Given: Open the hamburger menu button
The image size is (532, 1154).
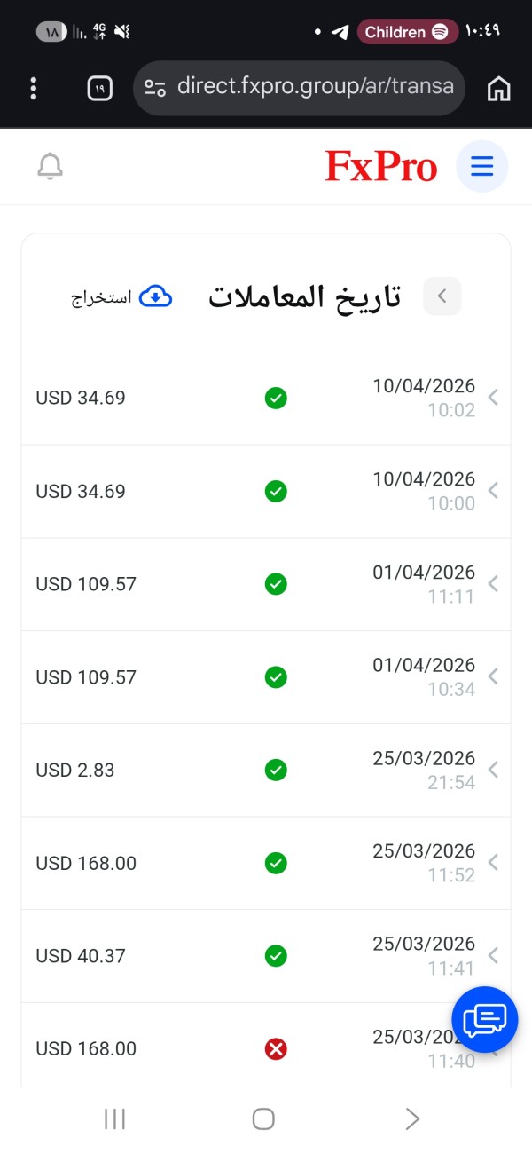Looking at the screenshot, I should click(x=481, y=167).
